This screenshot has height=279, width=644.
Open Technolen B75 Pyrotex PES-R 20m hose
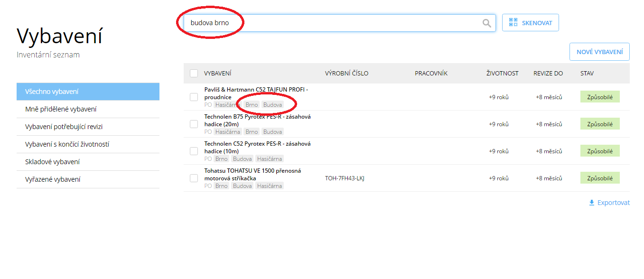click(257, 120)
